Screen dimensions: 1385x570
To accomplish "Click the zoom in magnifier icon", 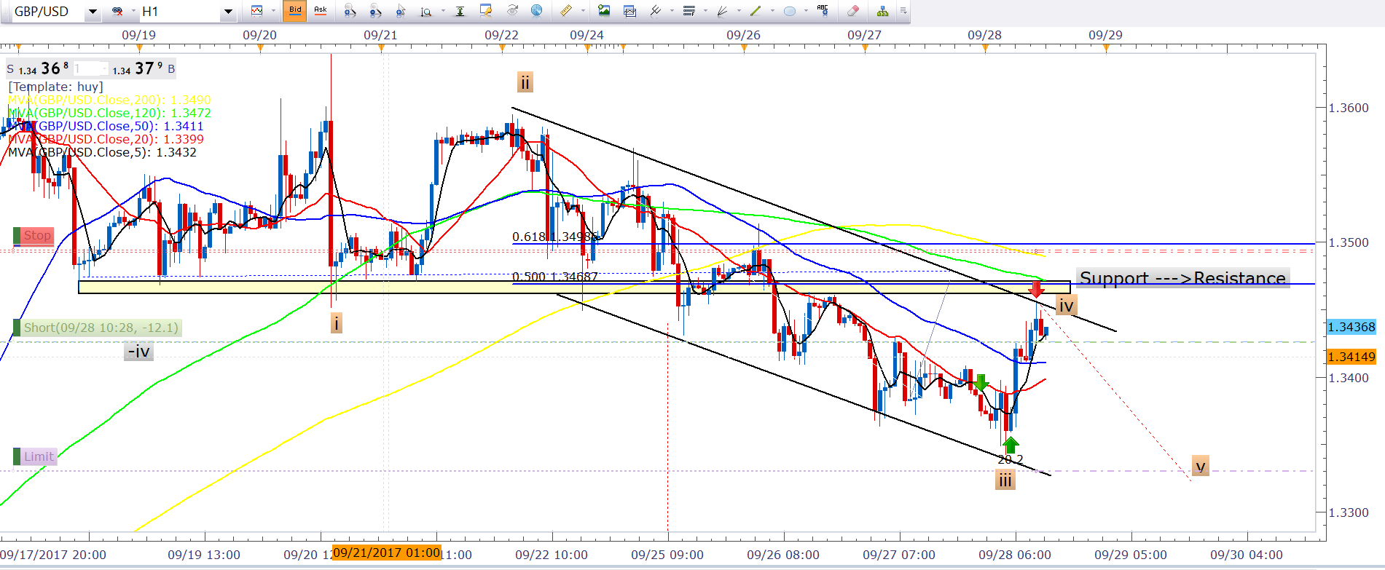I will (x=350, y=11).
